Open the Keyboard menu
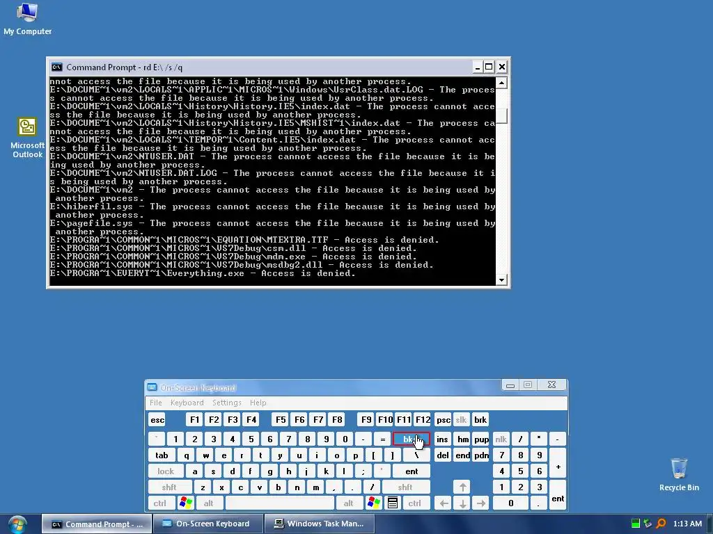 [x=187, y=403]
